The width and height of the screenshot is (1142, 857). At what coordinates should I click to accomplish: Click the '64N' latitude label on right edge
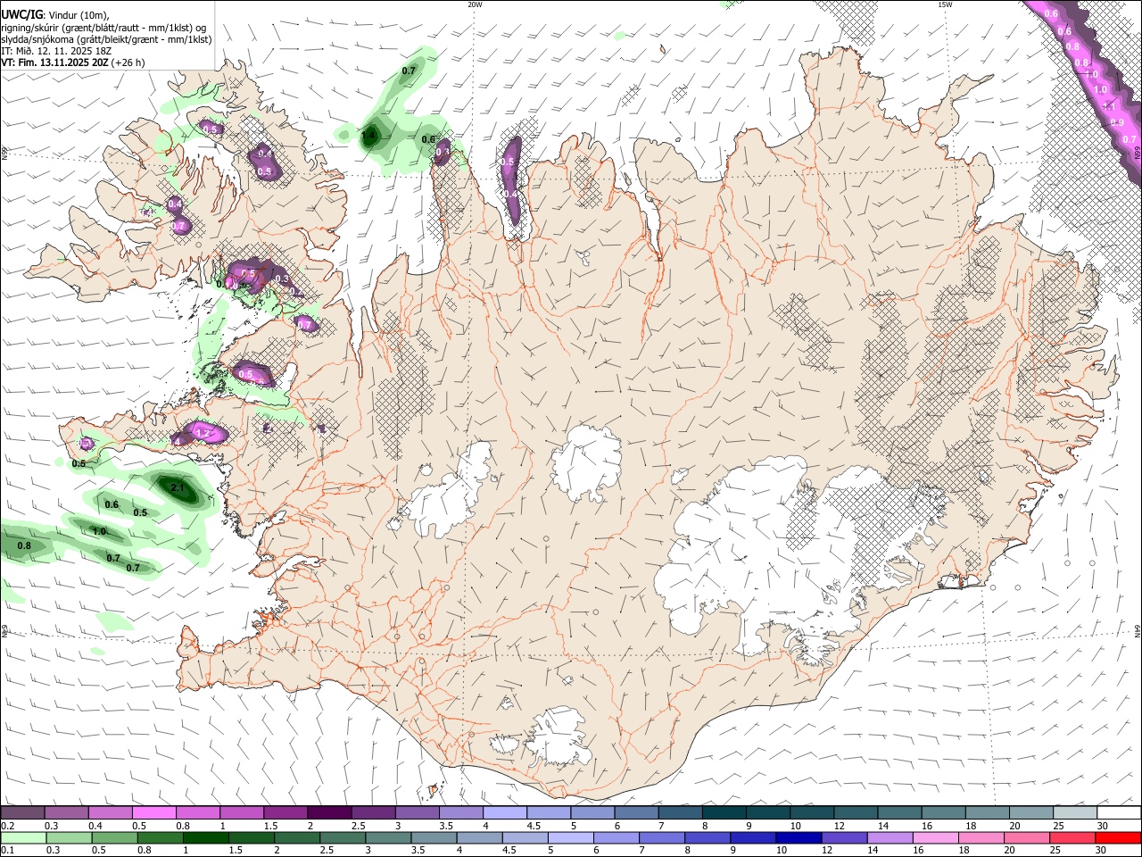pos(1138,629)
